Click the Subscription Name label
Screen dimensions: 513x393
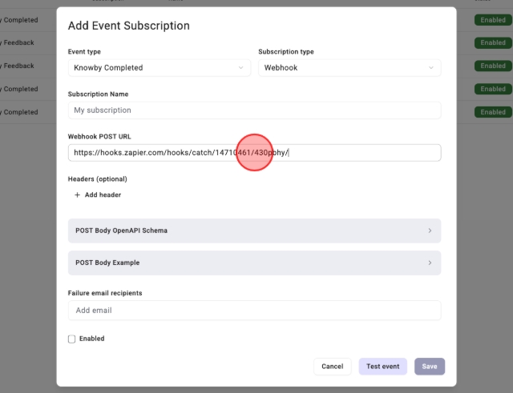(98, 94)
